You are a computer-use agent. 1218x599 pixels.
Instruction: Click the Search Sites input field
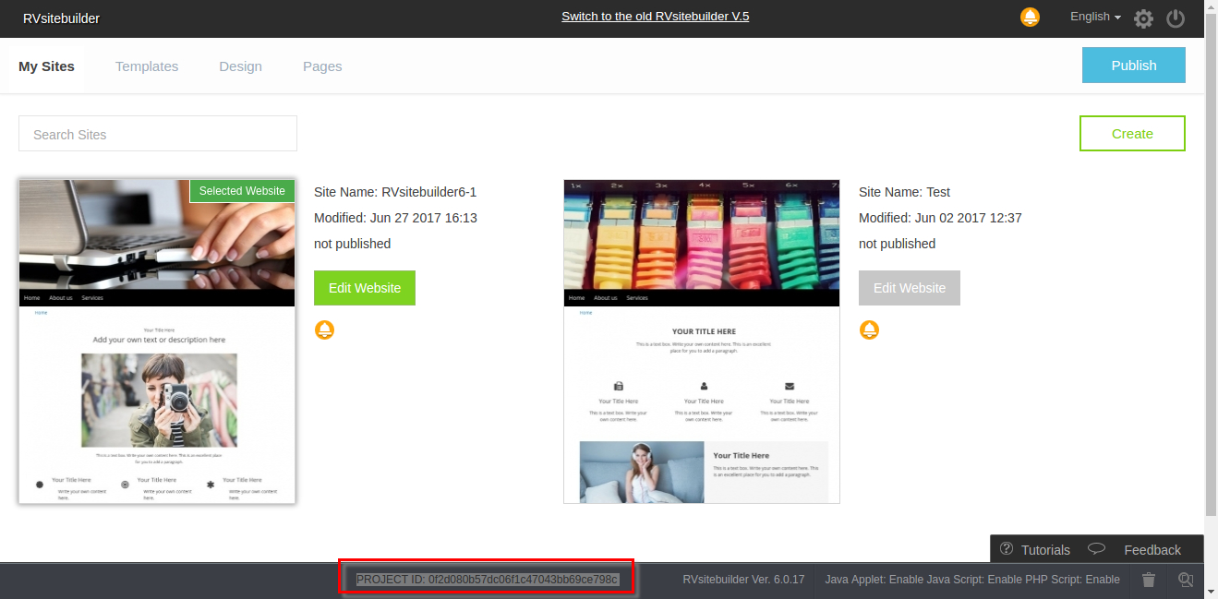point(158,134)
